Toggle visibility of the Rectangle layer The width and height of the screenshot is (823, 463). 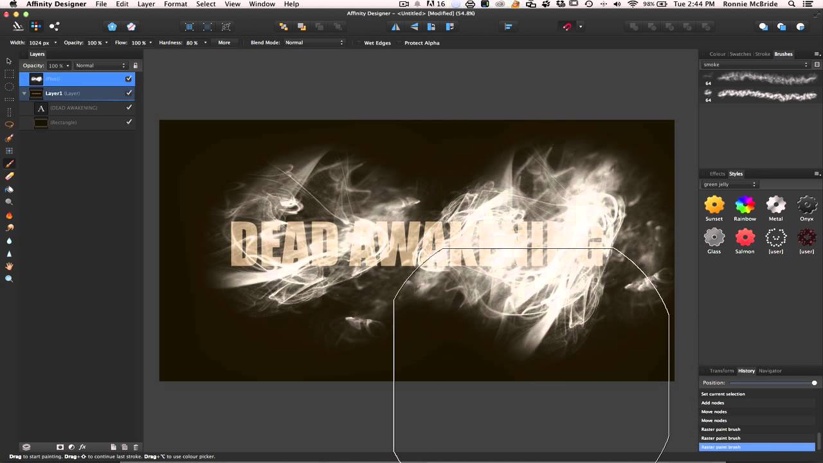click(129, 122)
